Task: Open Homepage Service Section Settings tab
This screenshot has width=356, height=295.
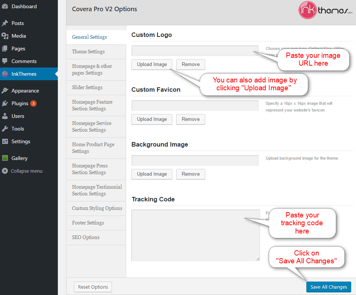Action: [x=96, y=127]
